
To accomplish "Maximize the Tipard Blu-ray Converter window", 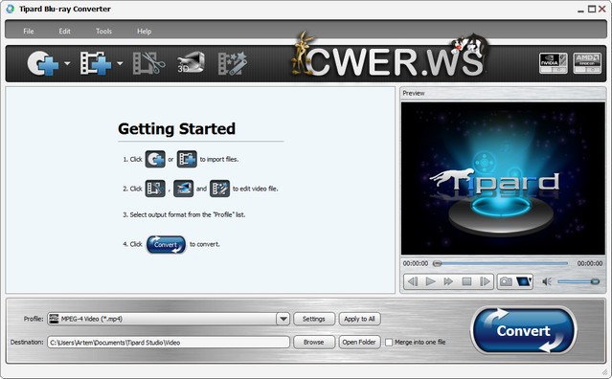I will click(592, 9).
